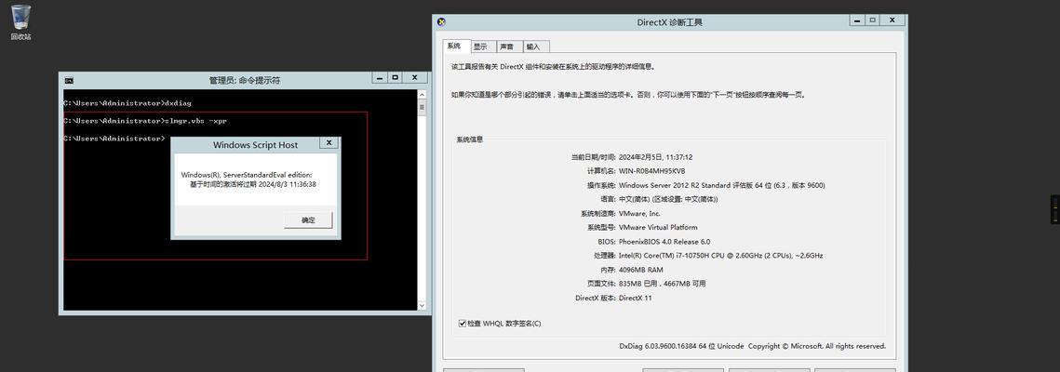Maximize the Command Prompt window
This screenshot has height=372, width=1060.
click(396, 77)
